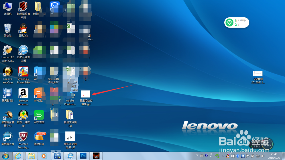Screen dimensions: 285x160
Task: Launch Internet Explorer from the taskbar
Action: click(18, 156)
